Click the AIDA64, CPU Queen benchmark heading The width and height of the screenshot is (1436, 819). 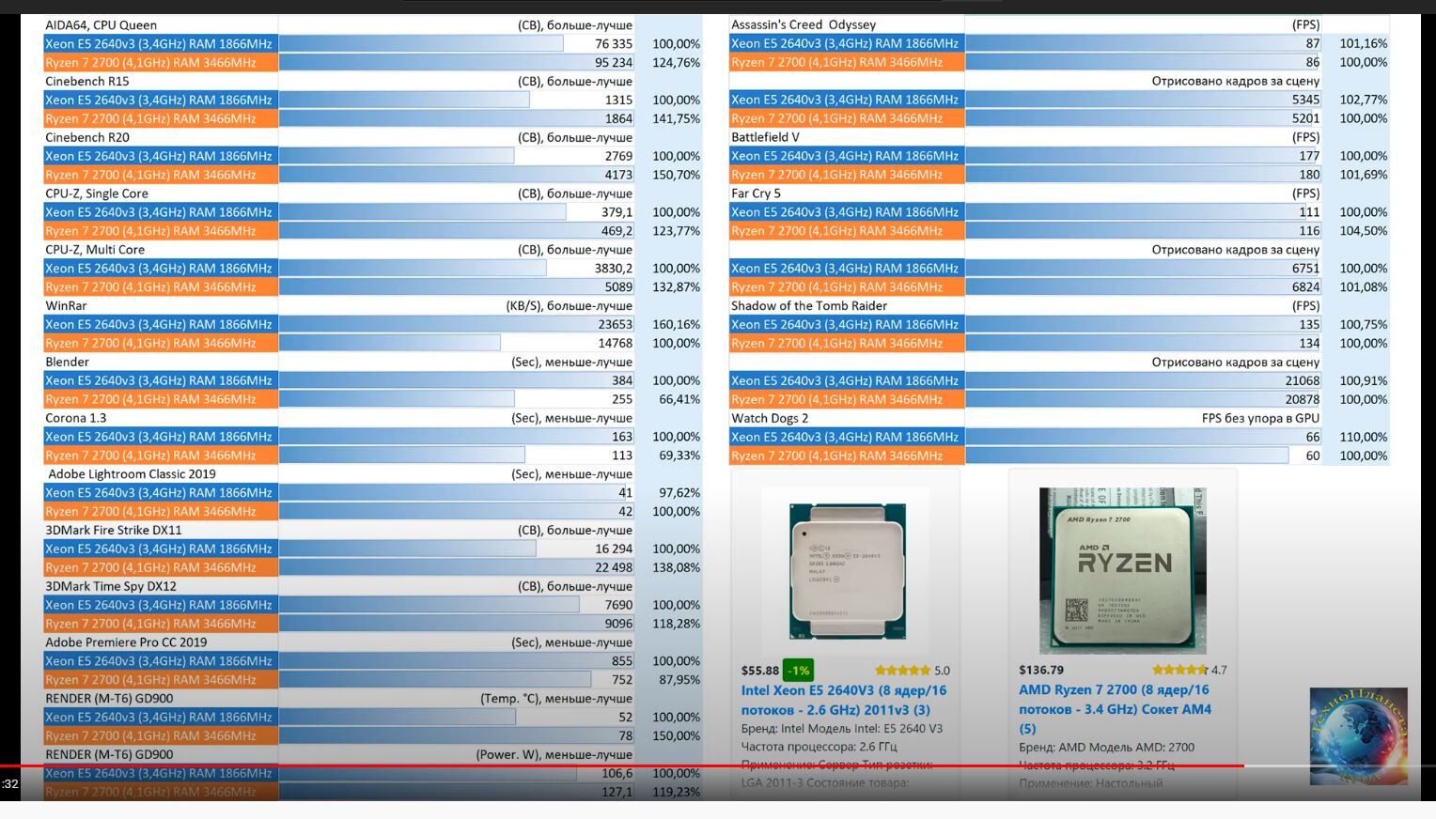pyautogui.click(x=101, y=25)
